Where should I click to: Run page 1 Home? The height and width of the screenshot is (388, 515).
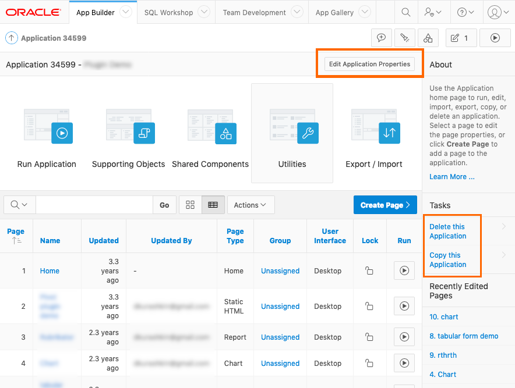coord(404,270)
